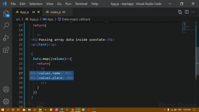This screenshot has width=199, height=112.
Task: Open the Accounts menu icon
Action: click(6, 89)
